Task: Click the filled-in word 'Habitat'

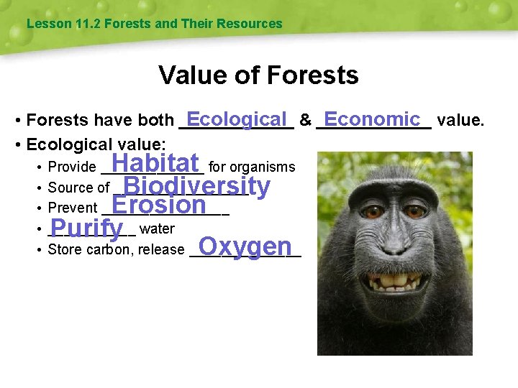Action: pyautogui.click(x=155, y=162)
